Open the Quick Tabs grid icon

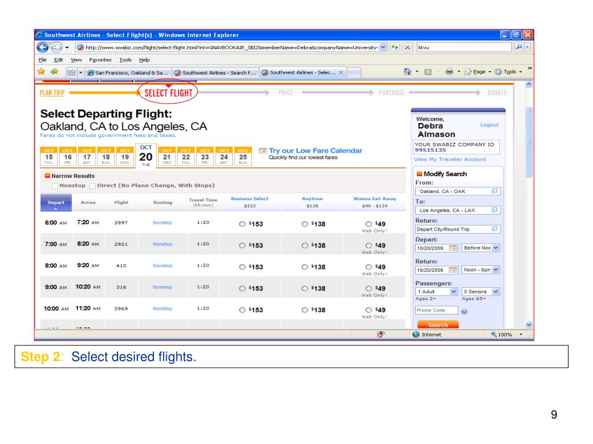tap(71, 72)
